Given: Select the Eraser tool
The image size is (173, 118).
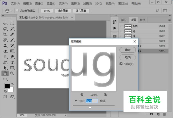Looking at the screenshot, I should 5,51.
